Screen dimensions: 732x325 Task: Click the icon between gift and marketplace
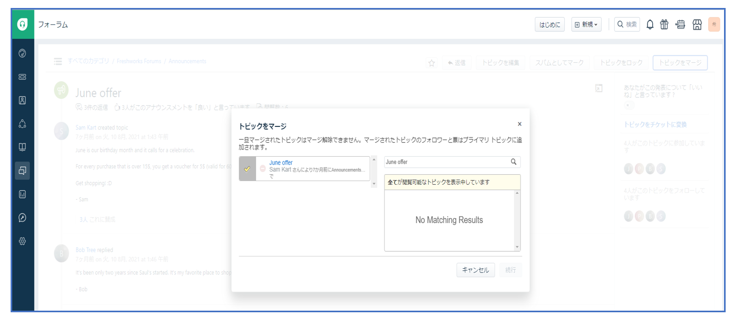(680, 24)
